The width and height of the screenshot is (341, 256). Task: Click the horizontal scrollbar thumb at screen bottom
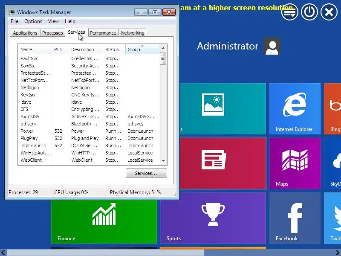tap(105, 253)
